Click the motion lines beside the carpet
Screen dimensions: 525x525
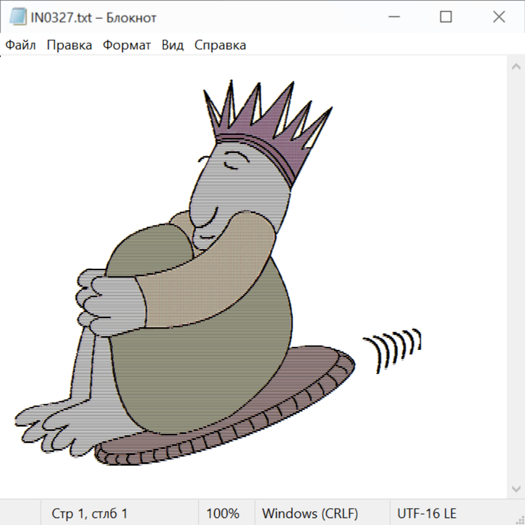click(x=394, y=349)
